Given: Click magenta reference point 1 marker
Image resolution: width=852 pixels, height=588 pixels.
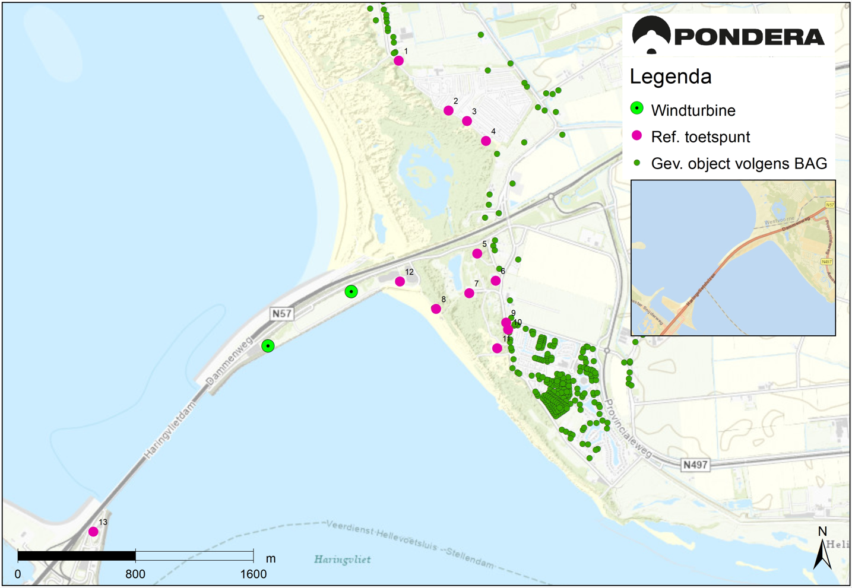Looking at the screenshot, I should (399, 61).
